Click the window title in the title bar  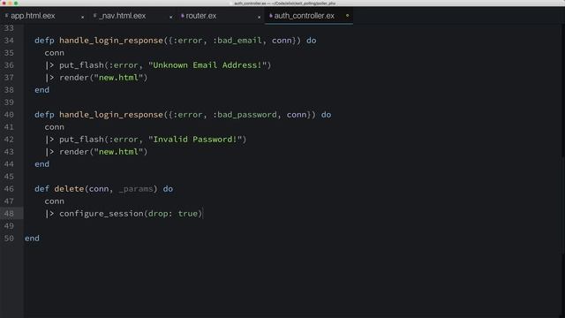pos(284,4)
